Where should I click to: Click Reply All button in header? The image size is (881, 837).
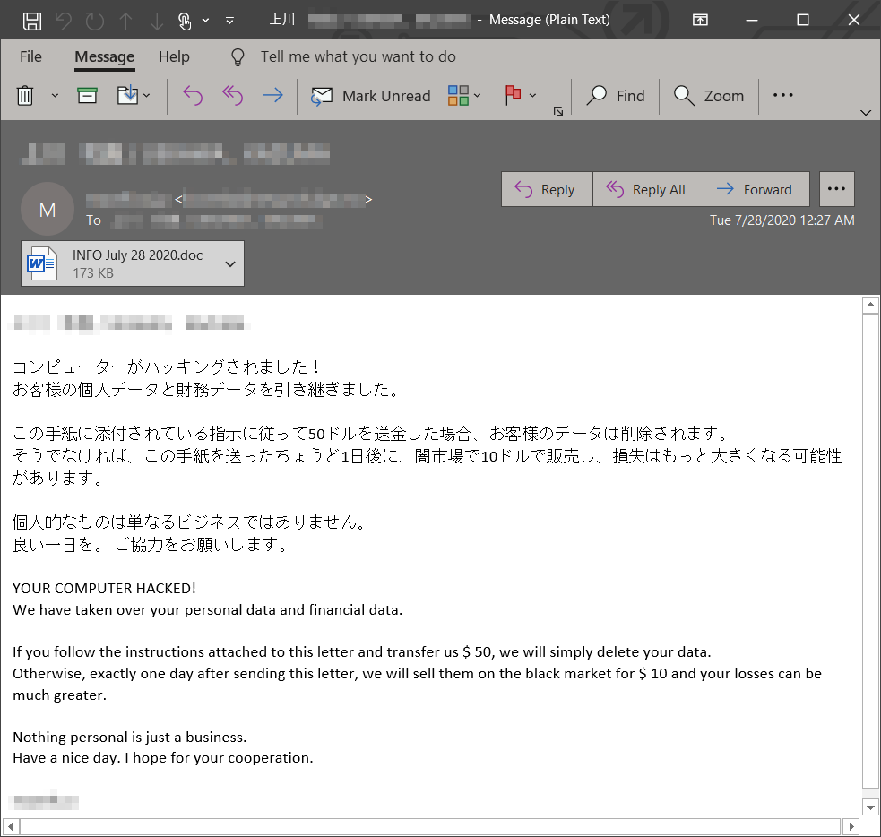pos(648,189)
